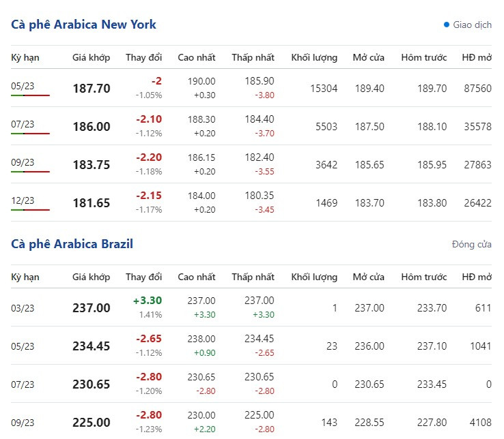Click the opening price 228.55

(369, 423)
